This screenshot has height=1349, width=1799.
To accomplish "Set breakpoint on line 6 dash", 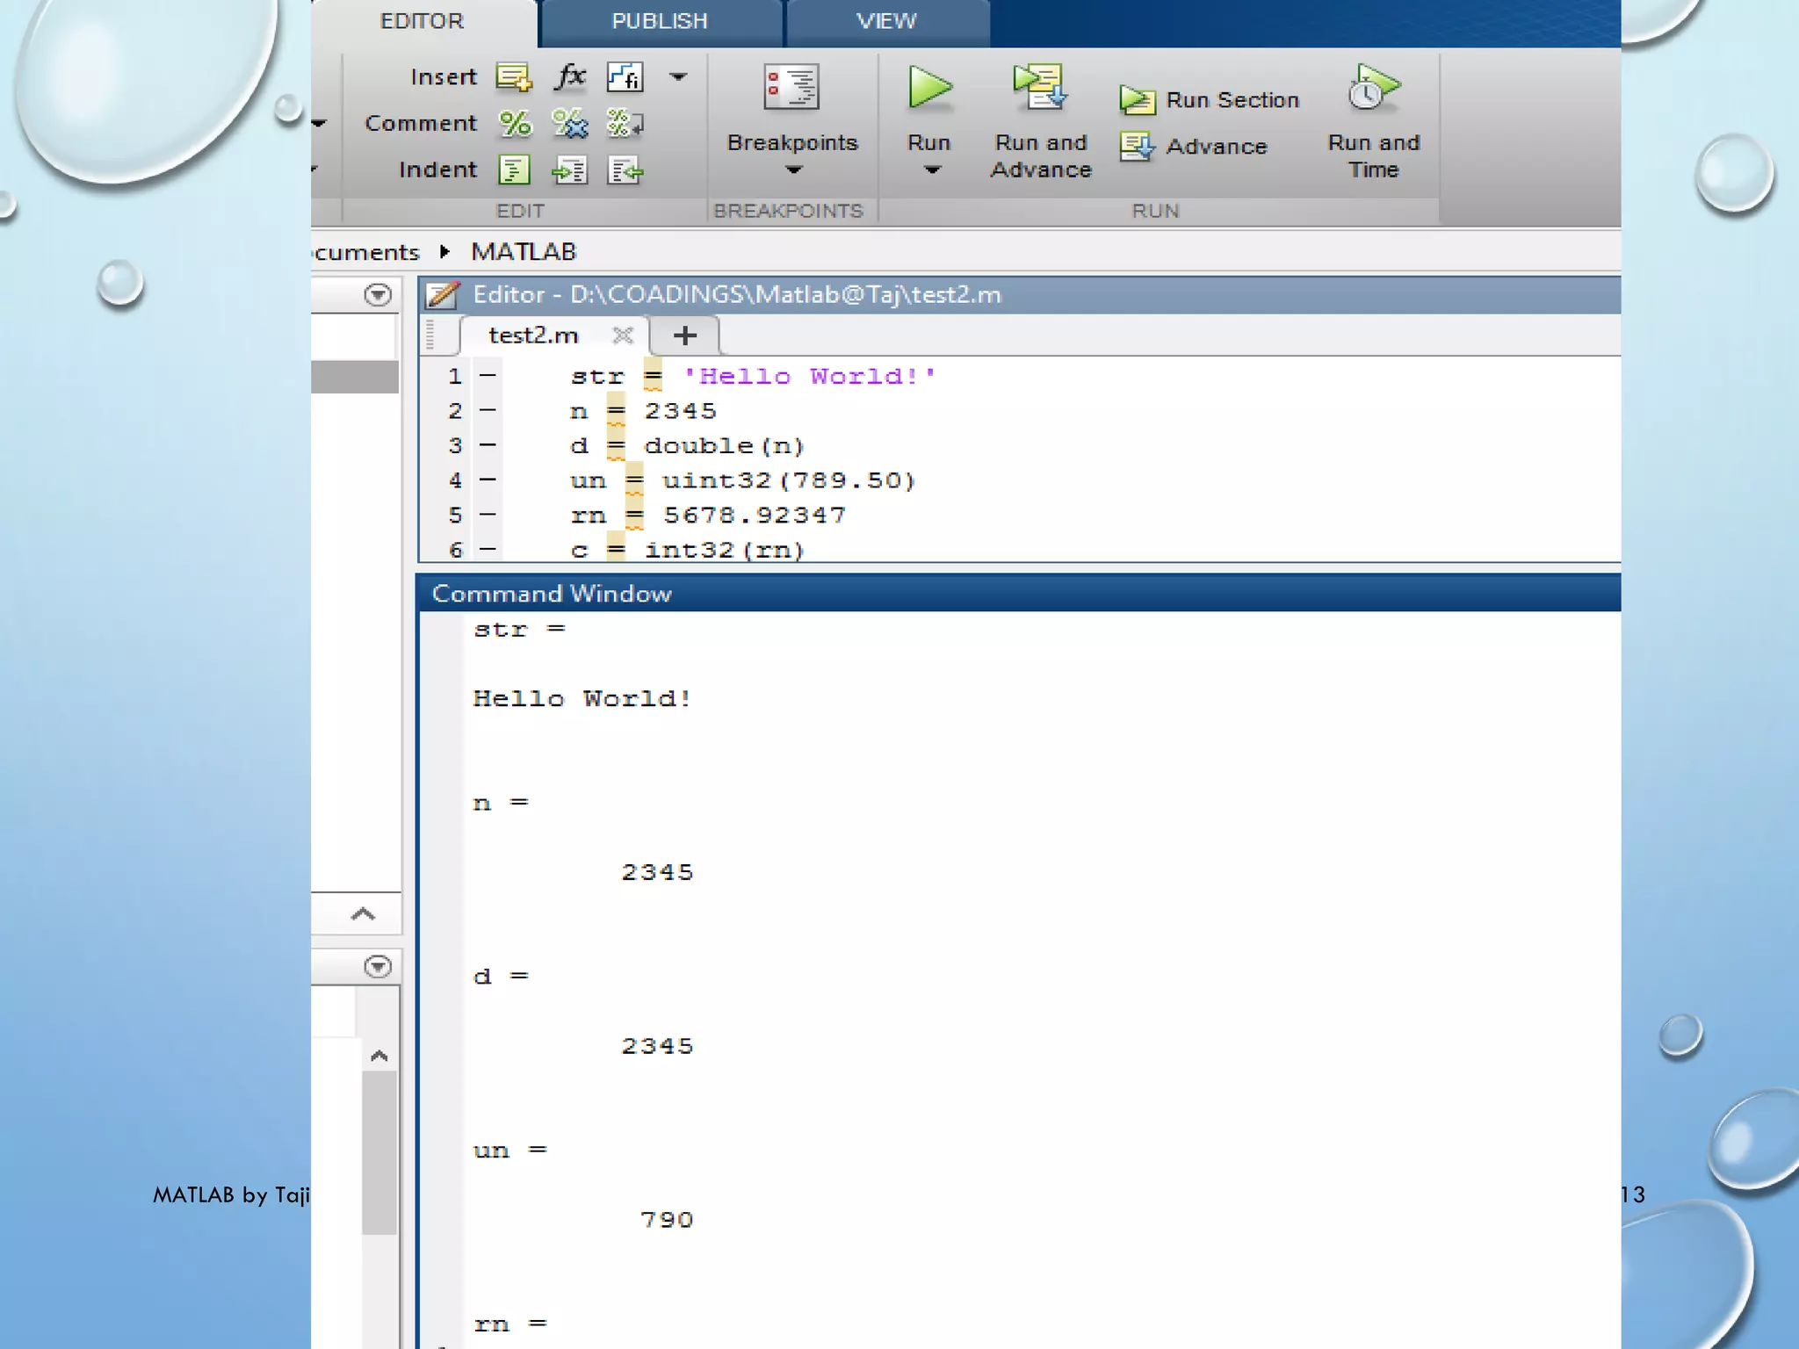I will tap(488, 550).
